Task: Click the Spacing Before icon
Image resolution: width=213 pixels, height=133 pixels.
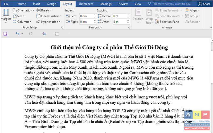Action: 99,16
